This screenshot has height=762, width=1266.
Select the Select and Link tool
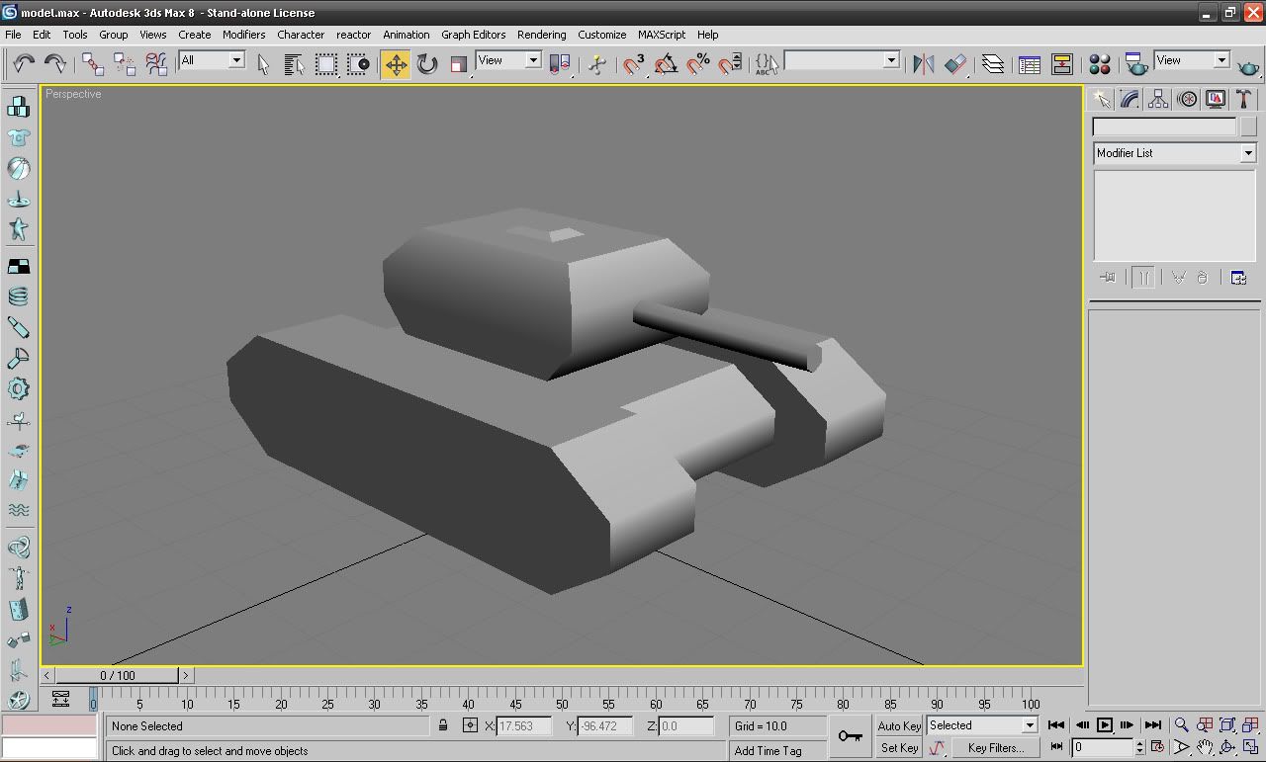point(93,64)
